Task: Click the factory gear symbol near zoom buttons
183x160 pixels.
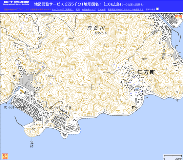Action: click(172, 17)
